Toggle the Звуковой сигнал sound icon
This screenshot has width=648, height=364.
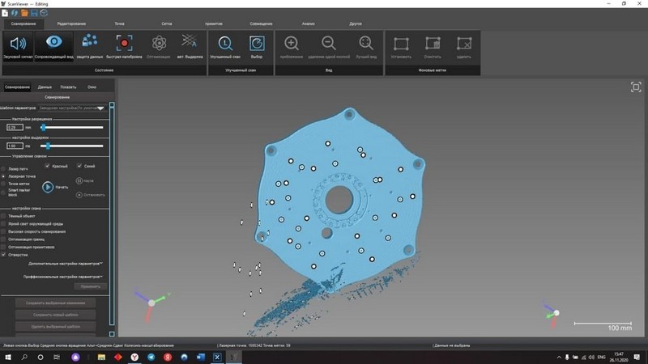[17, 45]
